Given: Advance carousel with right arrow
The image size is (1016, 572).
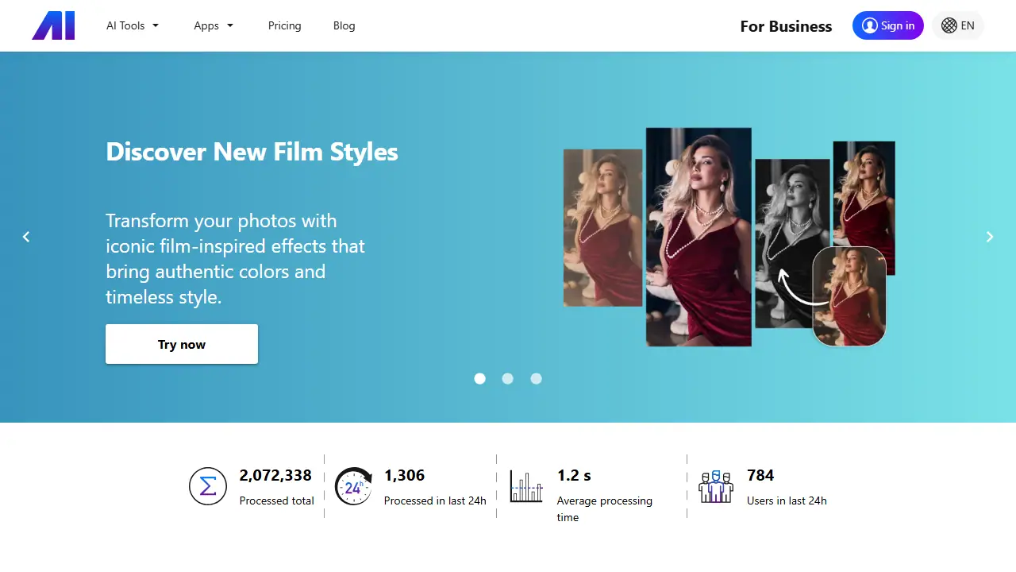Looking at the screenshot, I should click(990, 237).
